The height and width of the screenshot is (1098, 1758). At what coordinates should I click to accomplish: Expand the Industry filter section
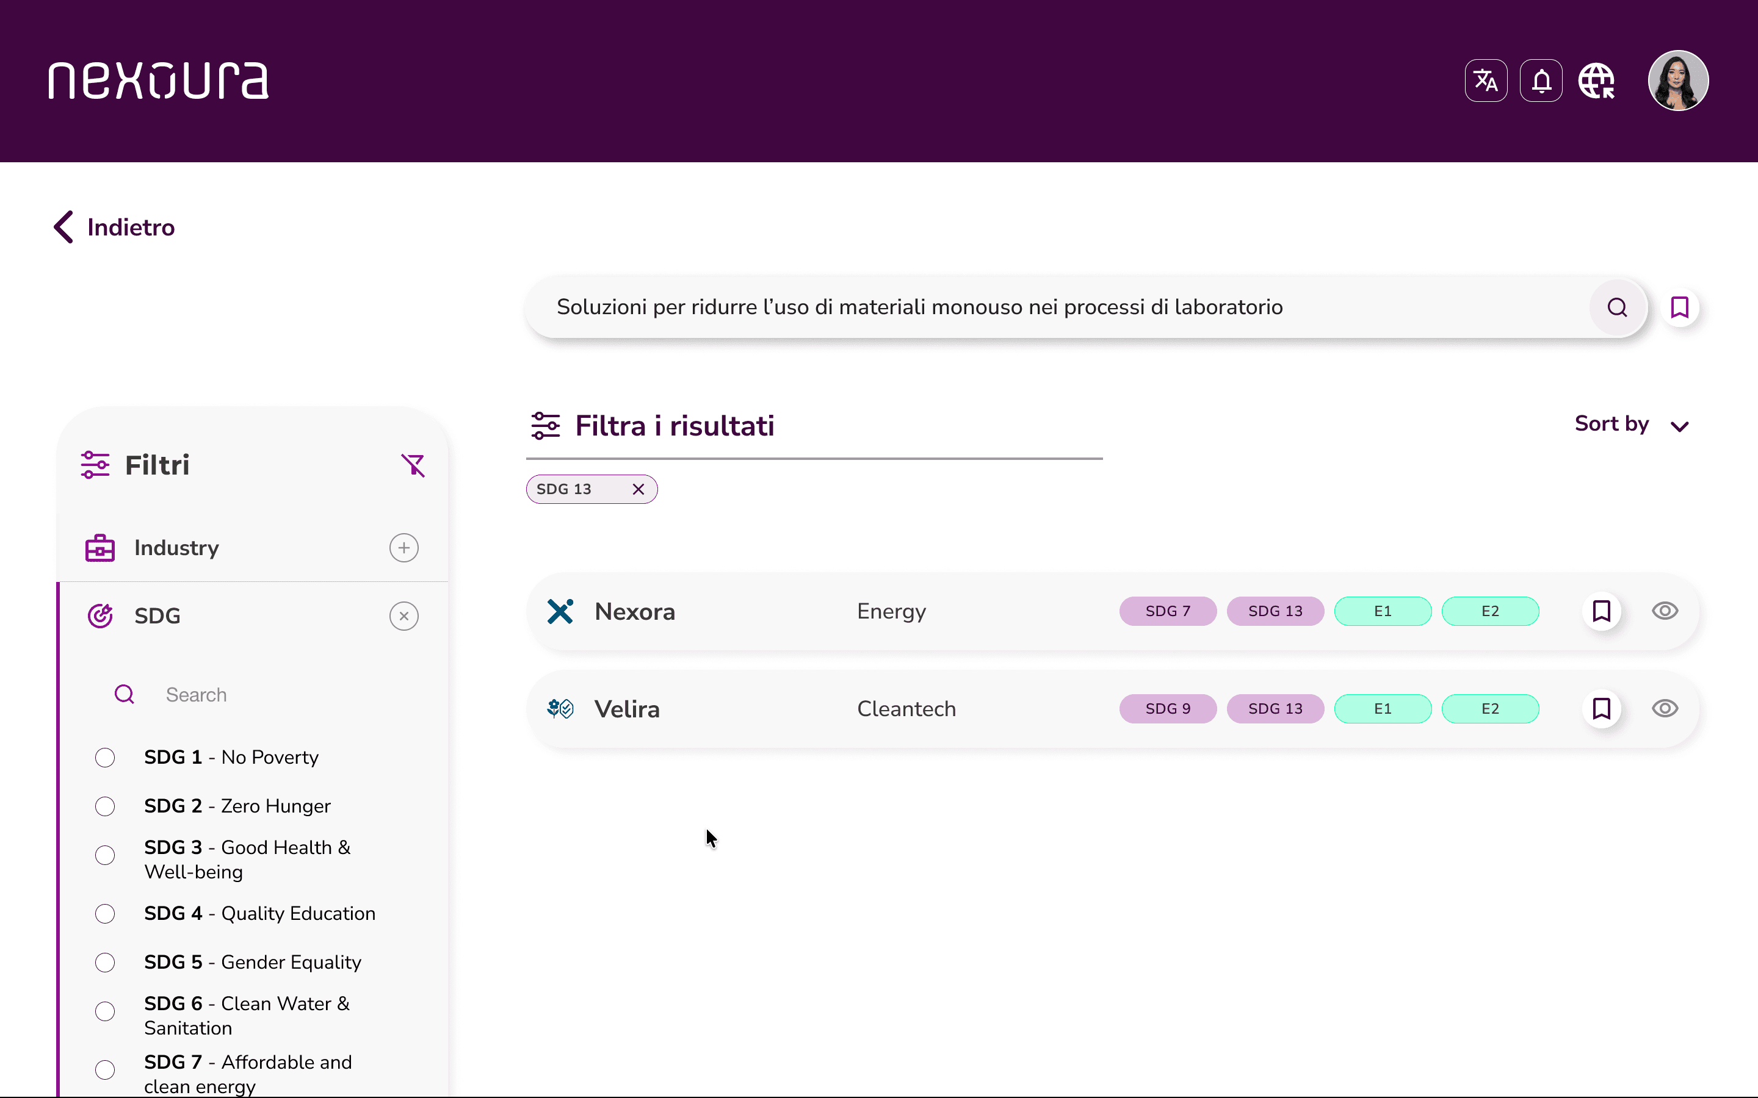click(x=404, y=548)
